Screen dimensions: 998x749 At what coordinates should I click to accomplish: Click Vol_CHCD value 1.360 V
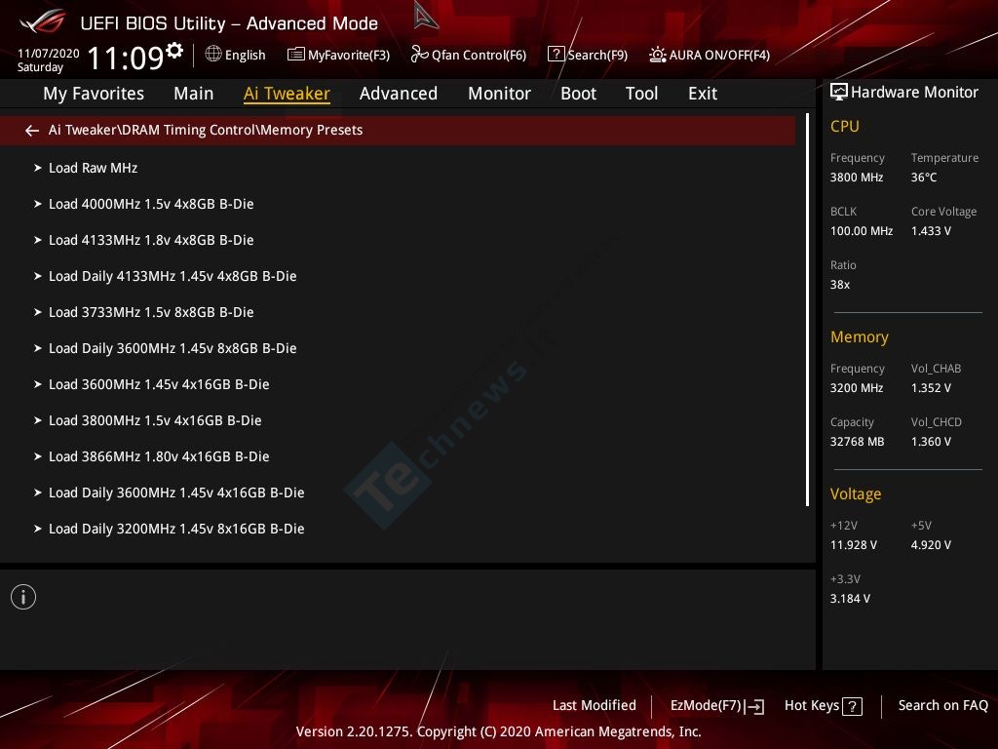931,442
